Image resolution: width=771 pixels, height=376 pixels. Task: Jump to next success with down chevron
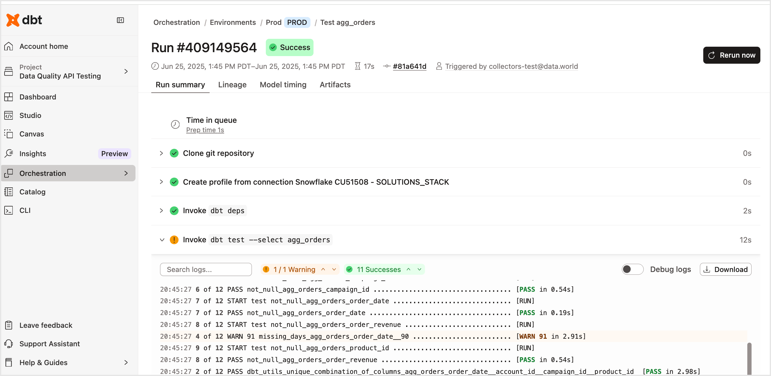[420, 269]
